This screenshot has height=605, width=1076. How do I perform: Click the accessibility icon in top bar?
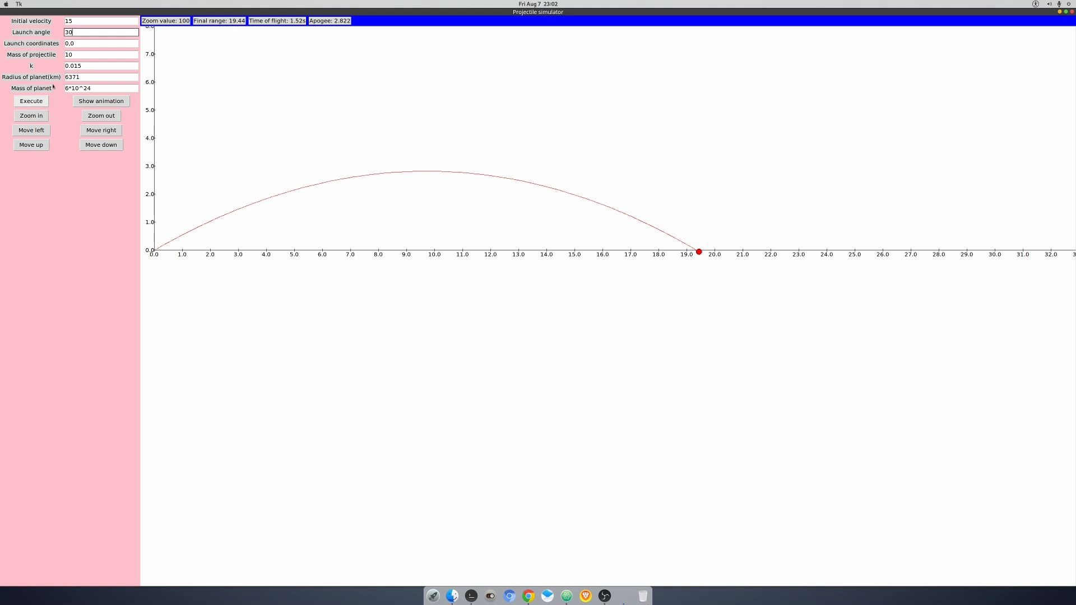[x=1036, y=4]
